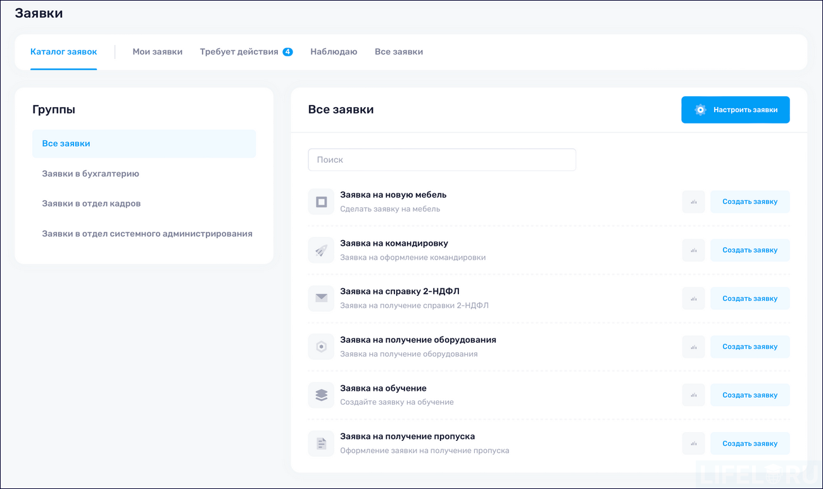Click the document icon for получение пропуска
This screenshot has height=489, width=823.
[321, 443]
